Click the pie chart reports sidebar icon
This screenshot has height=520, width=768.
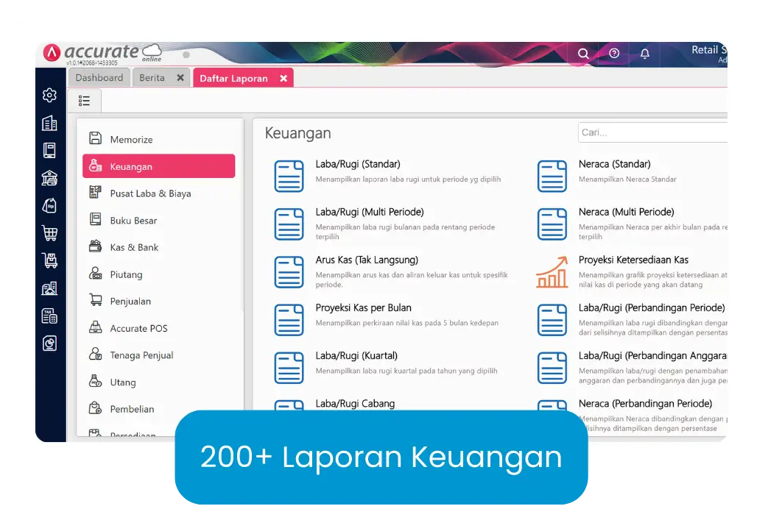pos(49,343)
